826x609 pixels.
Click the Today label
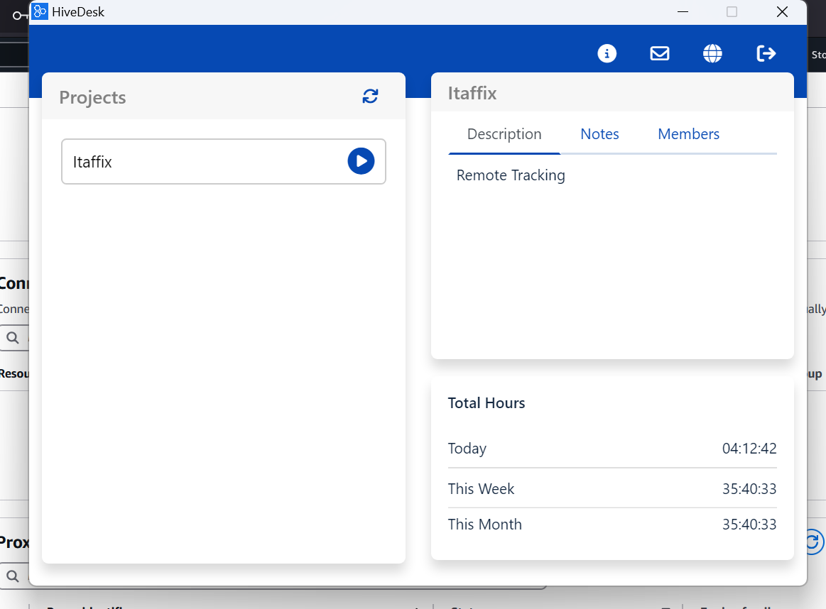(467, 449)
